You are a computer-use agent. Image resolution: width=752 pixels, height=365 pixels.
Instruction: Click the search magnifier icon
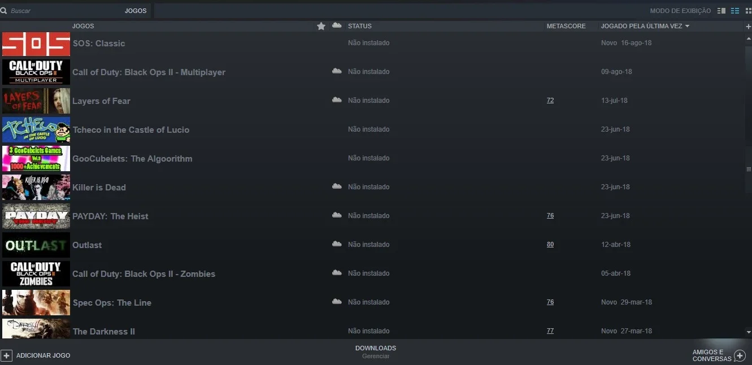coord(3,11)
